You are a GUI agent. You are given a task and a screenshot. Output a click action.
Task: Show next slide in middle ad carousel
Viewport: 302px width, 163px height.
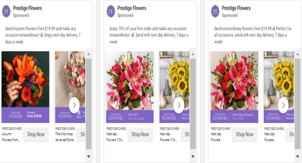179,105
